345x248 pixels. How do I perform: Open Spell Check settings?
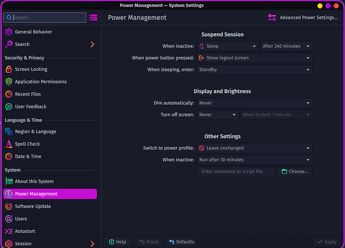(x=27, y=144)
